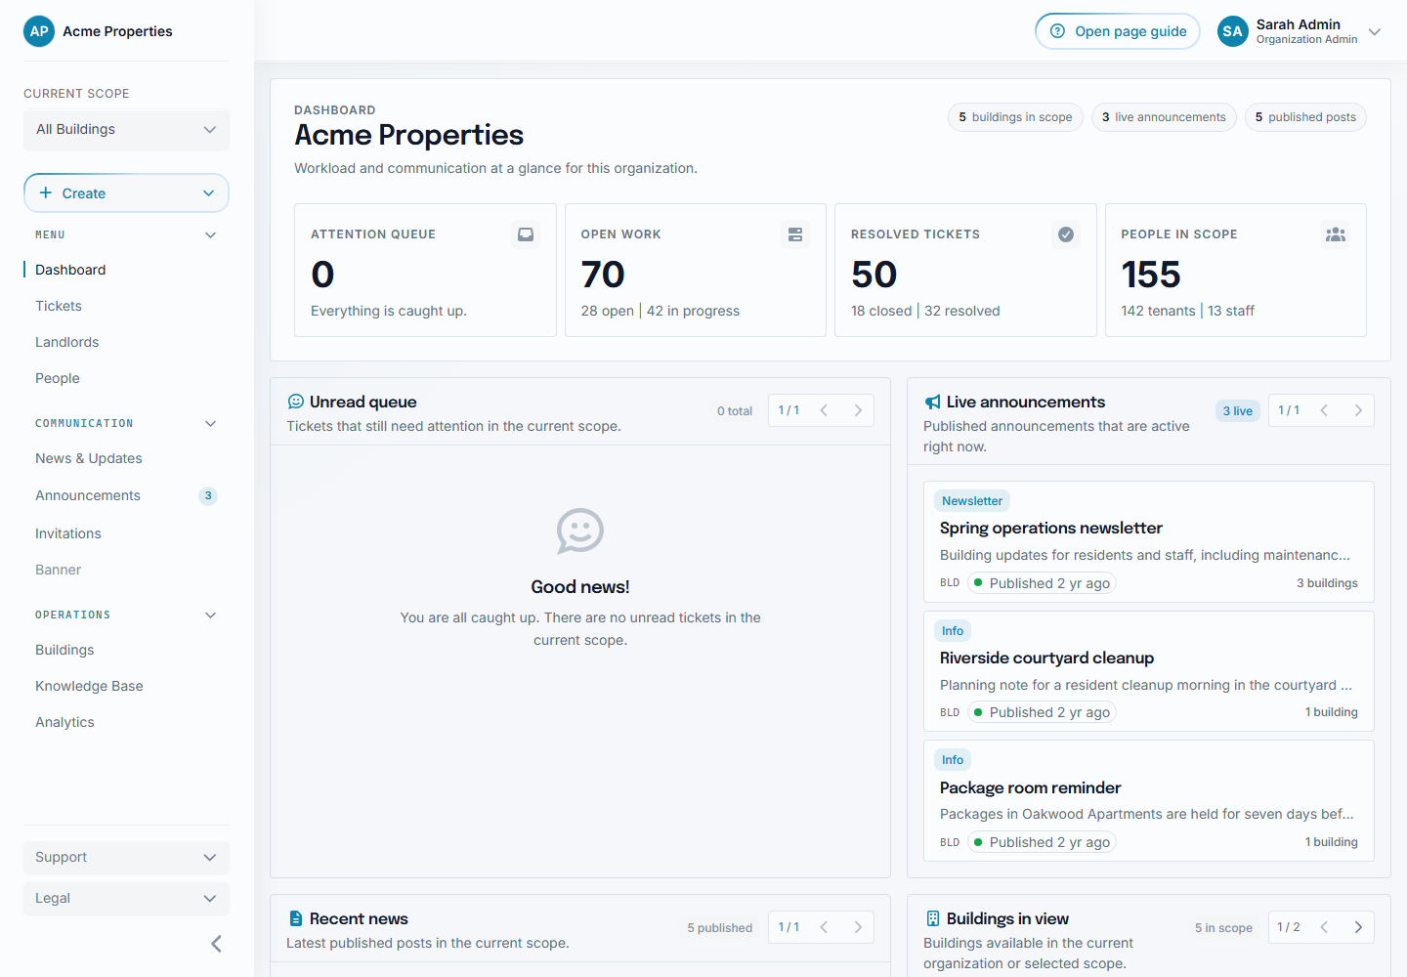Click the 0 total label in Unread queue
Viewport: 1407px width, 977px height.
click(735, 411)
